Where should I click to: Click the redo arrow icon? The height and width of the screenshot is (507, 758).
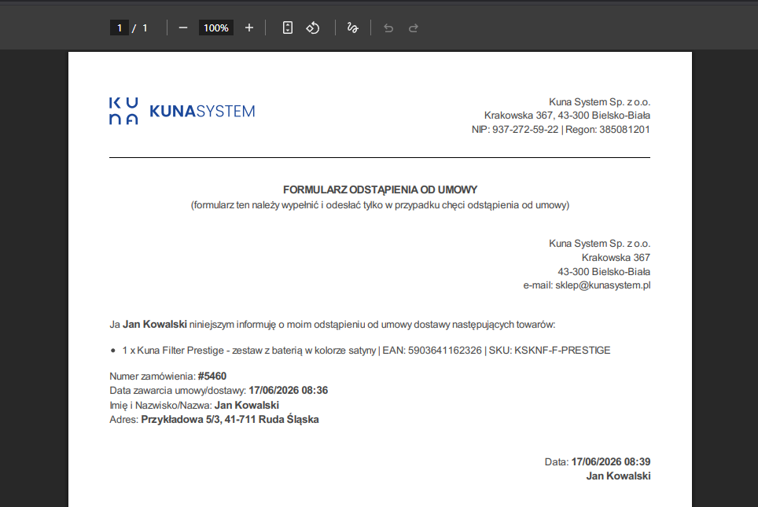414,28
